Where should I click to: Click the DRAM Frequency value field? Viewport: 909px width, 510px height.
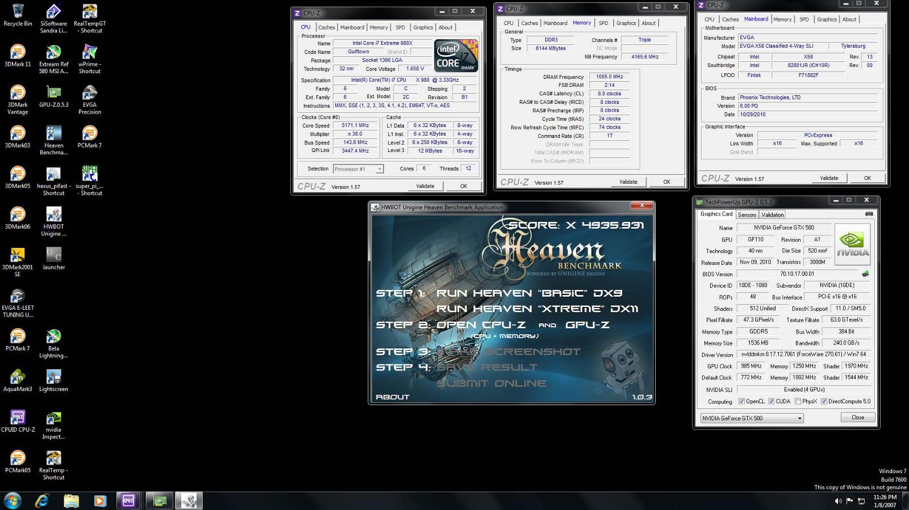(x=610, y=77)
